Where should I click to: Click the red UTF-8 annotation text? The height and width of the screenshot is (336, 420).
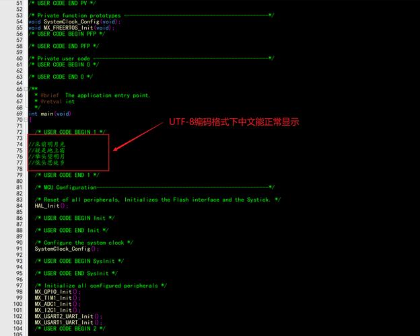tap(234, 122)
